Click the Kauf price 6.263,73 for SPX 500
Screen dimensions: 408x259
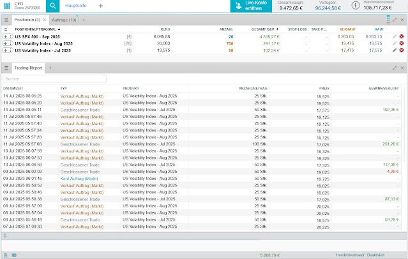point(374,36)
